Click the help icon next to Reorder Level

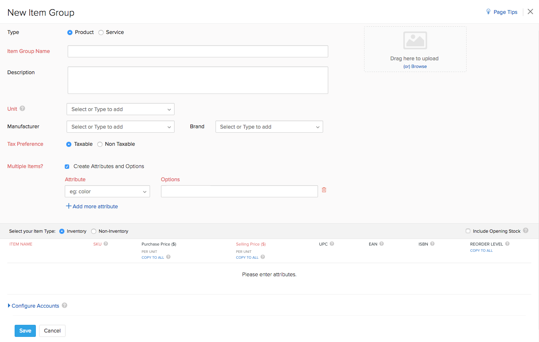(507, 244)
